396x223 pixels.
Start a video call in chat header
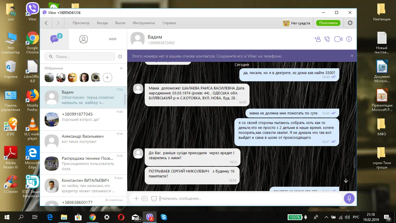tap(338, 39)
